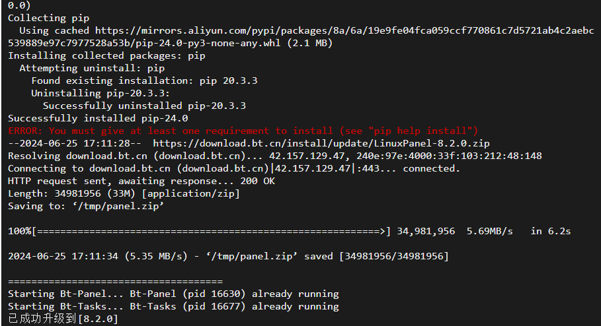Click the equals-sign separator line
601x326 pixels.
pos(115,281)
